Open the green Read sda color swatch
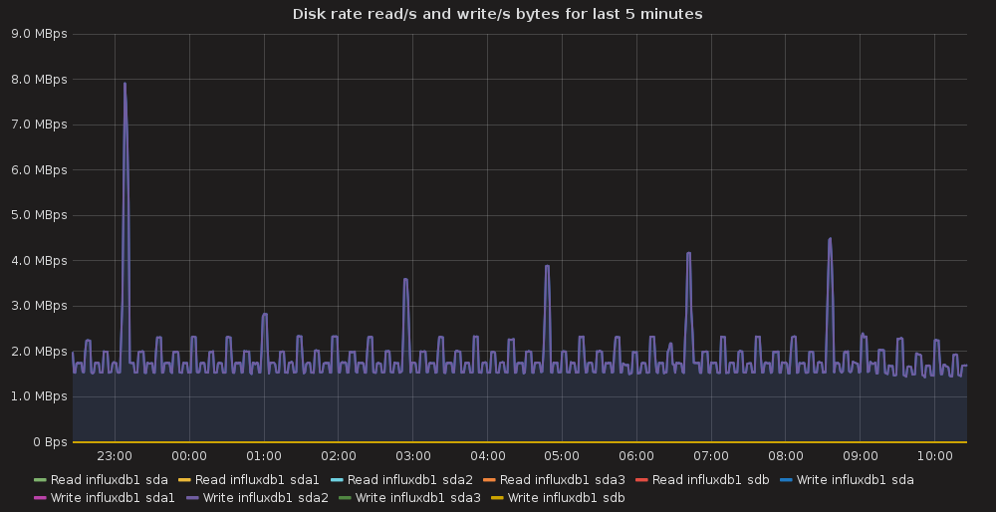Screen dimensions: 996x512 click(40, 480)
